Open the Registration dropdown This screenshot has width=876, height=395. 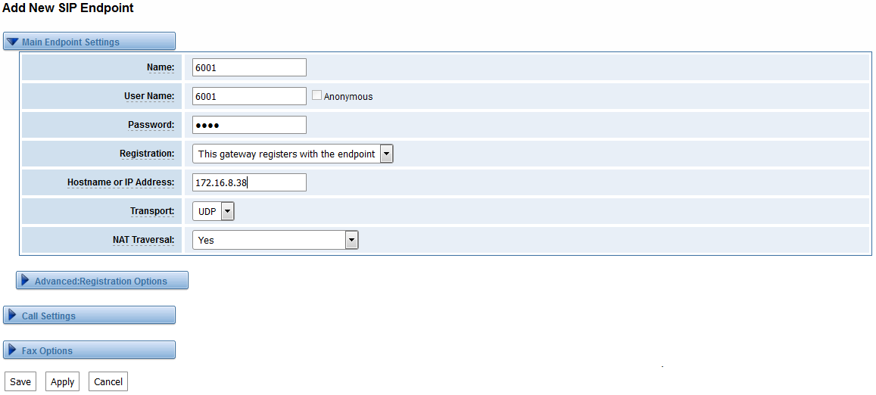[x=293, y=154]
